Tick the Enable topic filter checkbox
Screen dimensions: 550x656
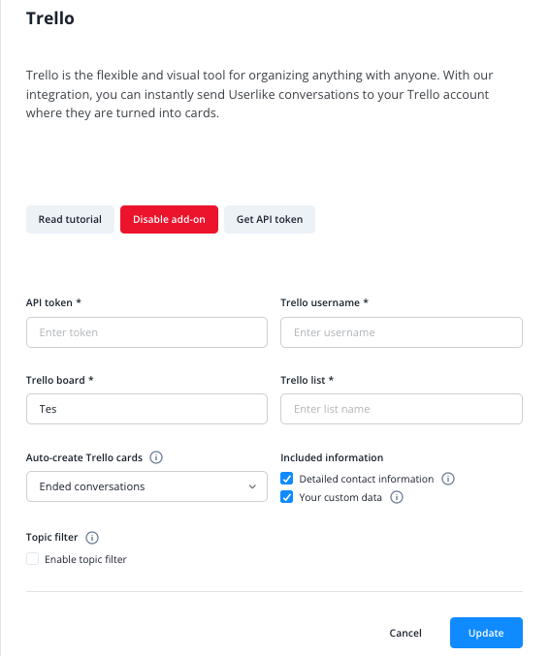click(33, 559)
